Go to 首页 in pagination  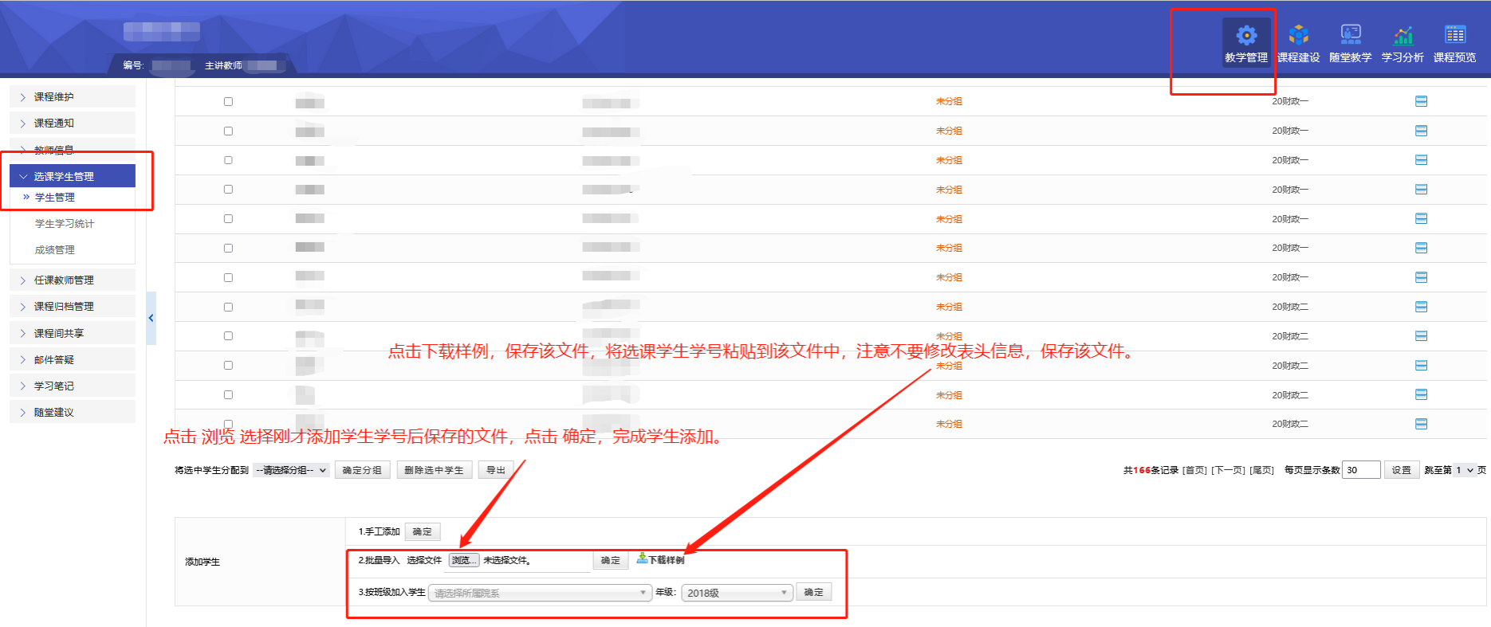click(x=1194, y=470)
